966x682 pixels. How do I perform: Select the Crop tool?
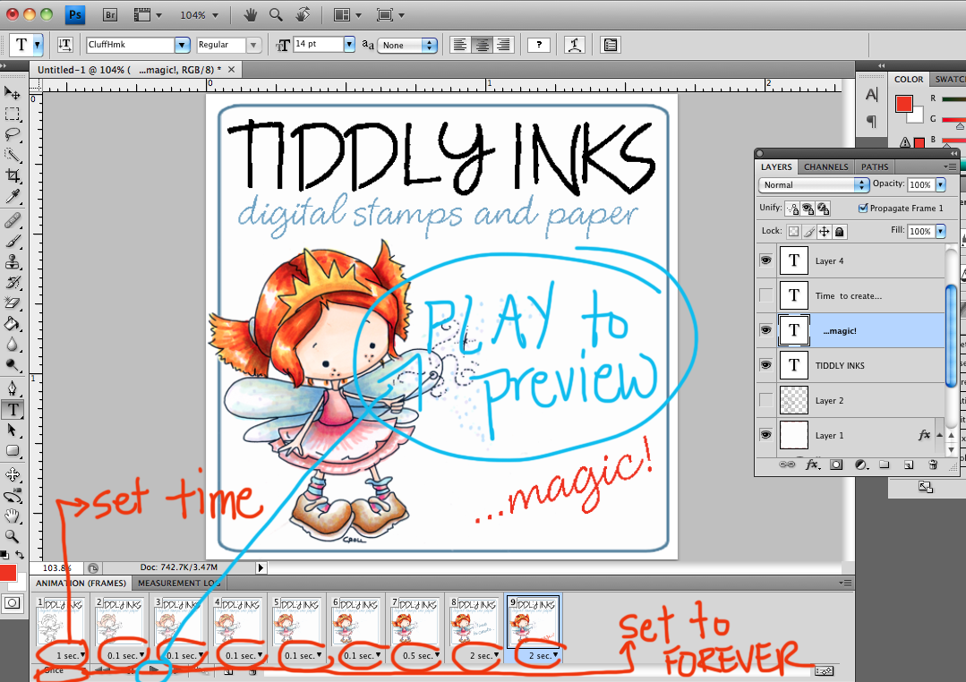click(x=13, y=175)
